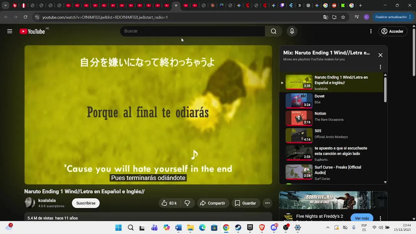The image size is (416, 234).
Task: Switch ESP ES input language
Action: coord(364,228)
